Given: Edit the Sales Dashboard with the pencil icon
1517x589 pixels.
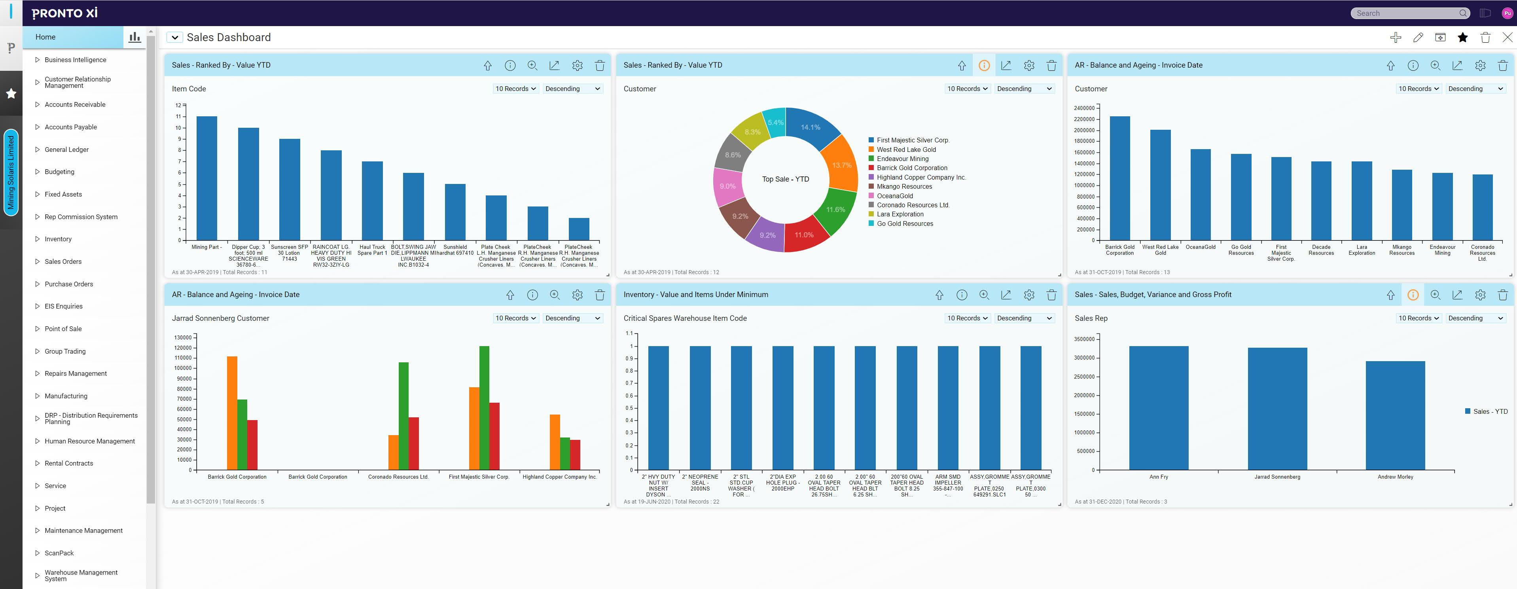Looking at the screenshot, I should coord(1418,38).
